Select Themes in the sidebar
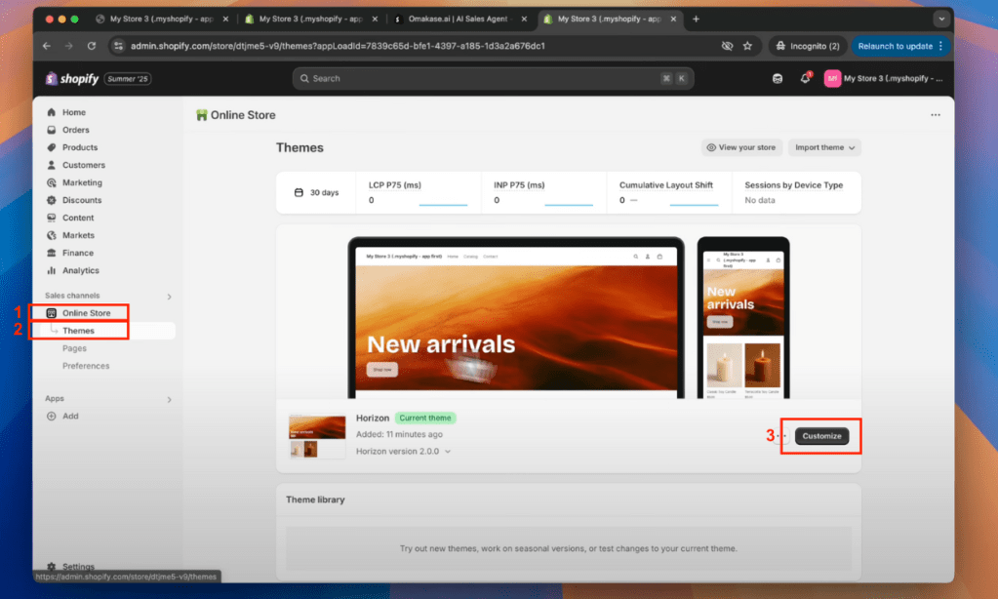The height and width of the screenshot is (599, 998). [78, 331]
